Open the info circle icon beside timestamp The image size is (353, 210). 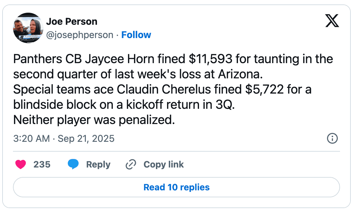click(332, 139)
